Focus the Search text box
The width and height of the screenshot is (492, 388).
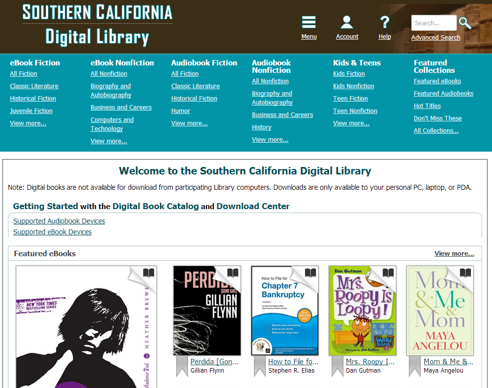pyautogui.click(x=434, y=23)
